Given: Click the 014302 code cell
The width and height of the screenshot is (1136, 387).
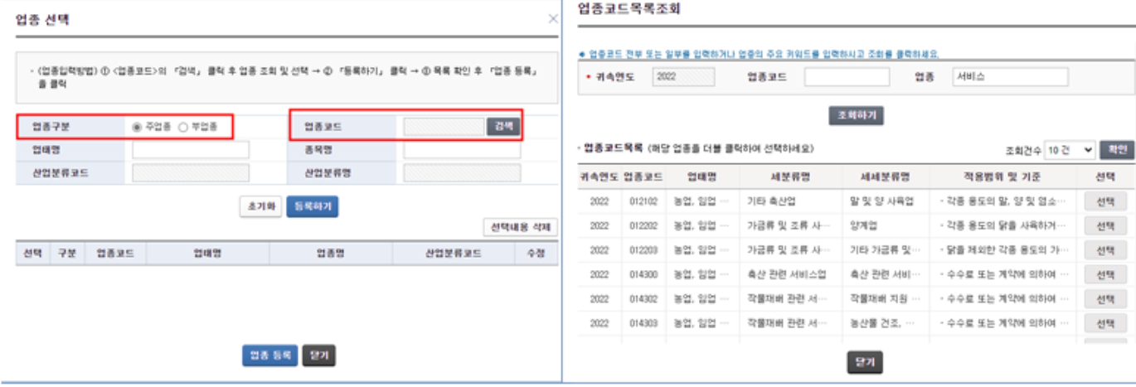Looking at the screenshot, I should pos(643,299).
